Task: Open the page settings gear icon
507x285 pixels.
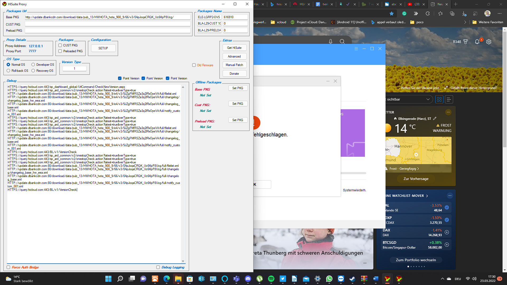Action: point(489,42)
